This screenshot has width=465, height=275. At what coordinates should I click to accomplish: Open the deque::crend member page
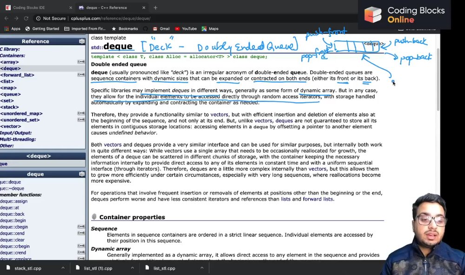tap(13, 253)
